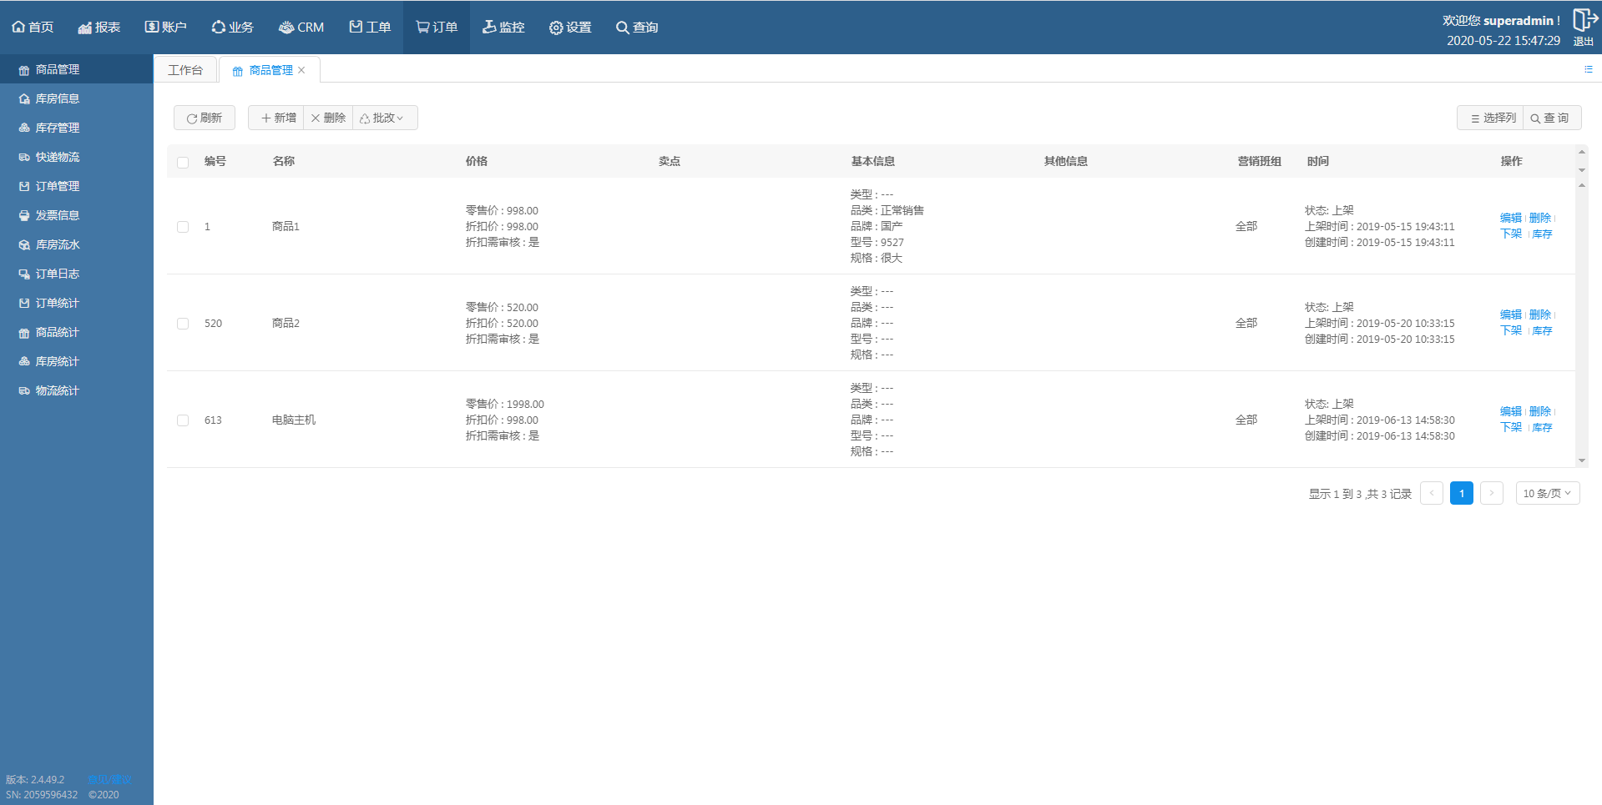Screen dimensions: 1602x805
Task: Click the 价格 column header
Action: coord(477,161)
